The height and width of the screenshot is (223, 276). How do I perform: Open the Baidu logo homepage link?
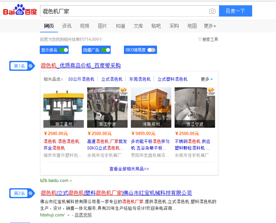(x=20, y=10)
